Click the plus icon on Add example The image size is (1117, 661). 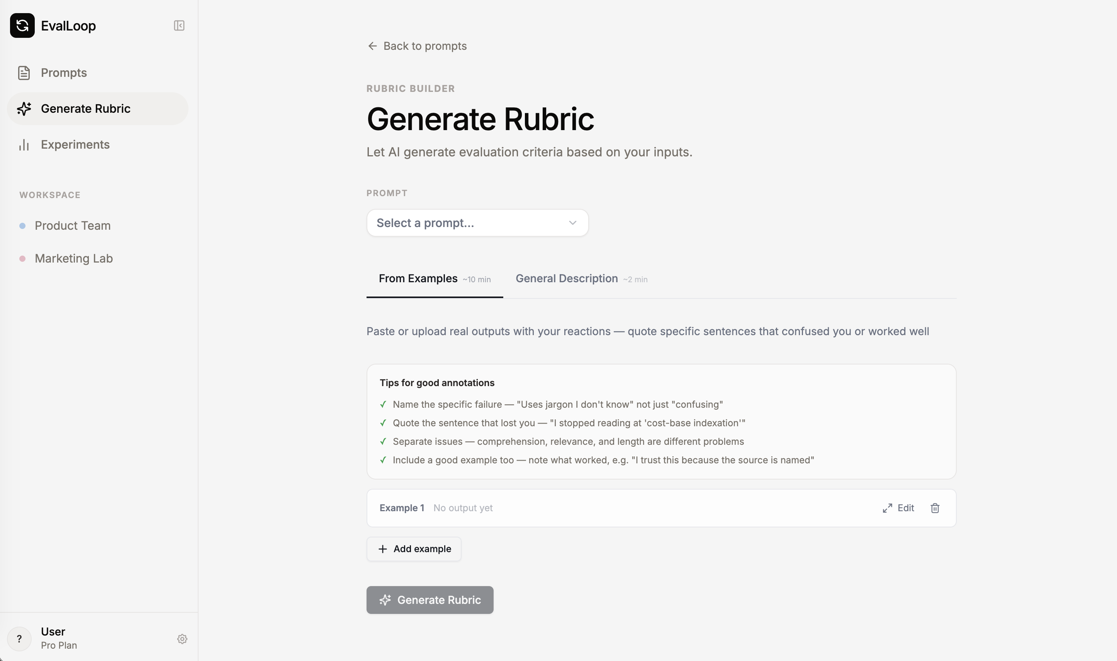[383, 549]
